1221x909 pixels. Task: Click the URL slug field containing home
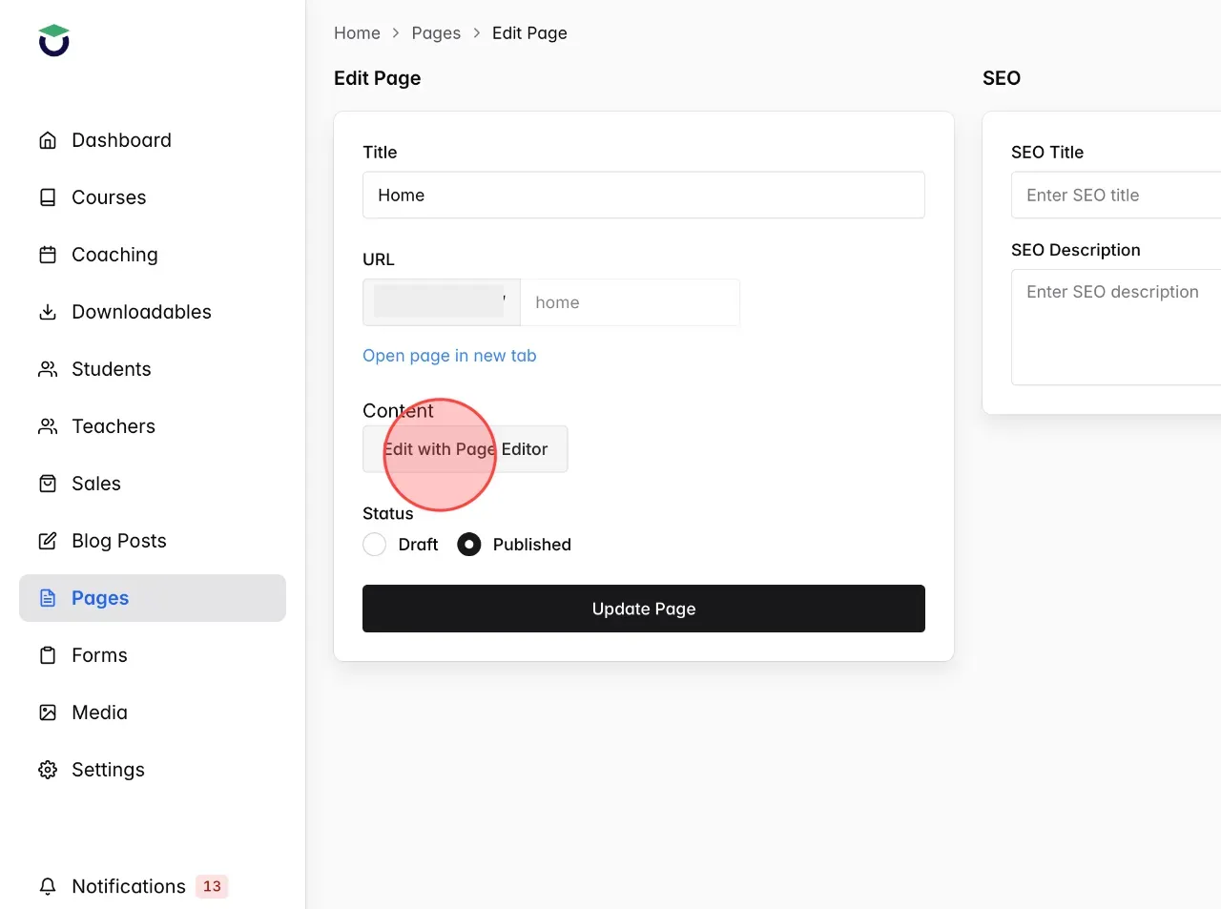point(631,302)
